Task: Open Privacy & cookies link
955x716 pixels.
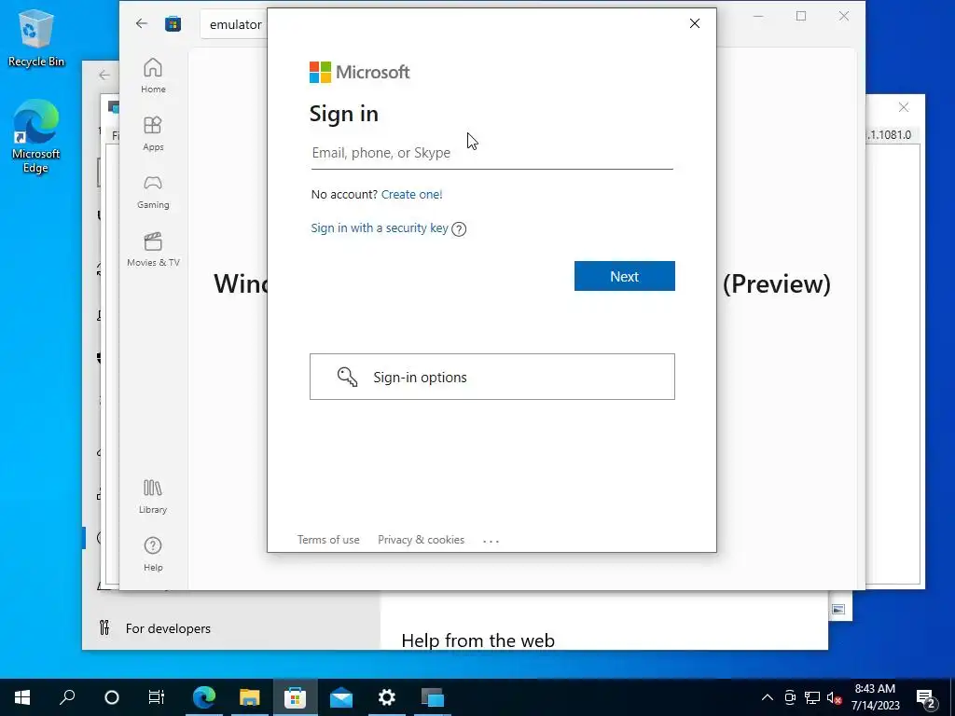Action: point(421,540)
